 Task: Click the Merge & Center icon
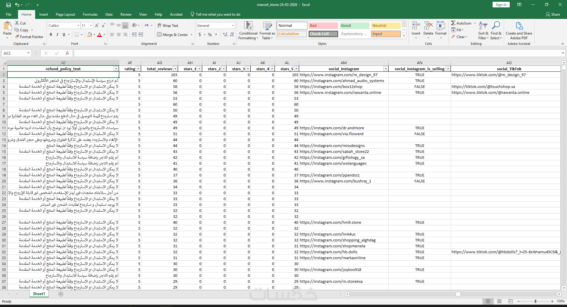click(159, 35)
